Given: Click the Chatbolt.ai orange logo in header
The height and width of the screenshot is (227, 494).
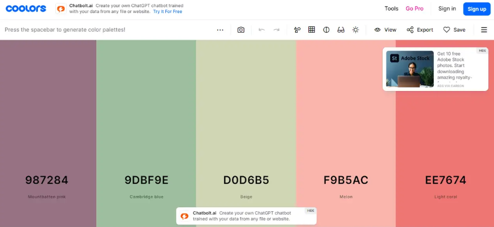Looking at the screenshot, I should click(x=61, y=9).
